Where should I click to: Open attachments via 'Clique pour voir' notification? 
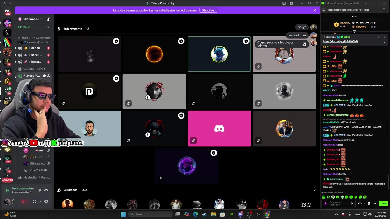click(x=282, y=44)
